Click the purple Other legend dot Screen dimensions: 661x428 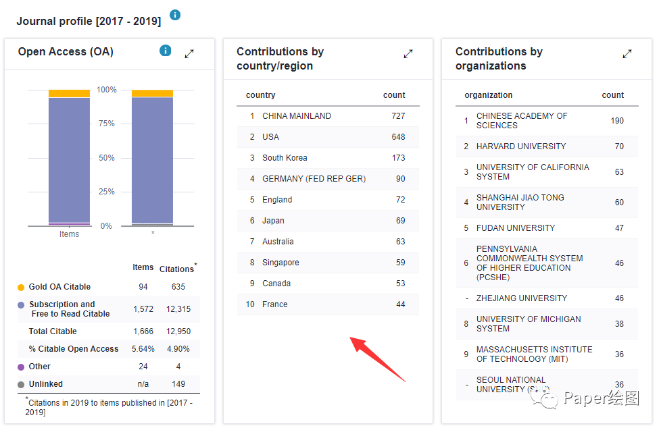point(21,367)
